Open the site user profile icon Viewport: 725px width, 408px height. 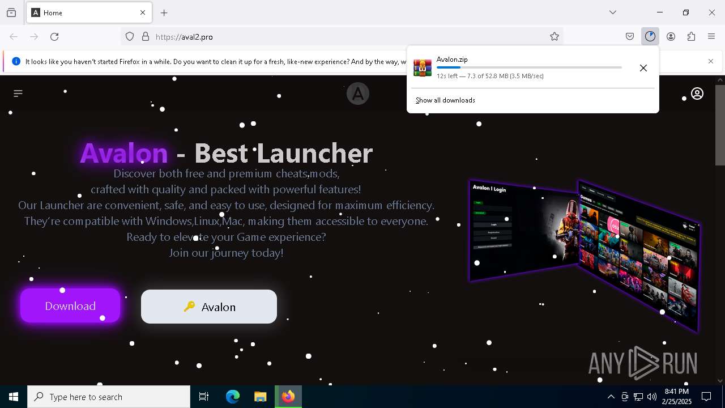(697, 93)
